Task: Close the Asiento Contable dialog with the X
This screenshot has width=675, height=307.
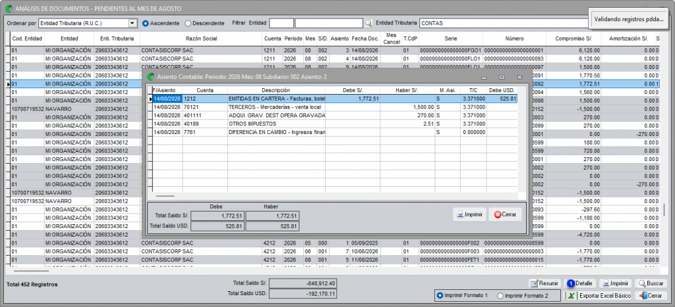Action: point(519,78)
